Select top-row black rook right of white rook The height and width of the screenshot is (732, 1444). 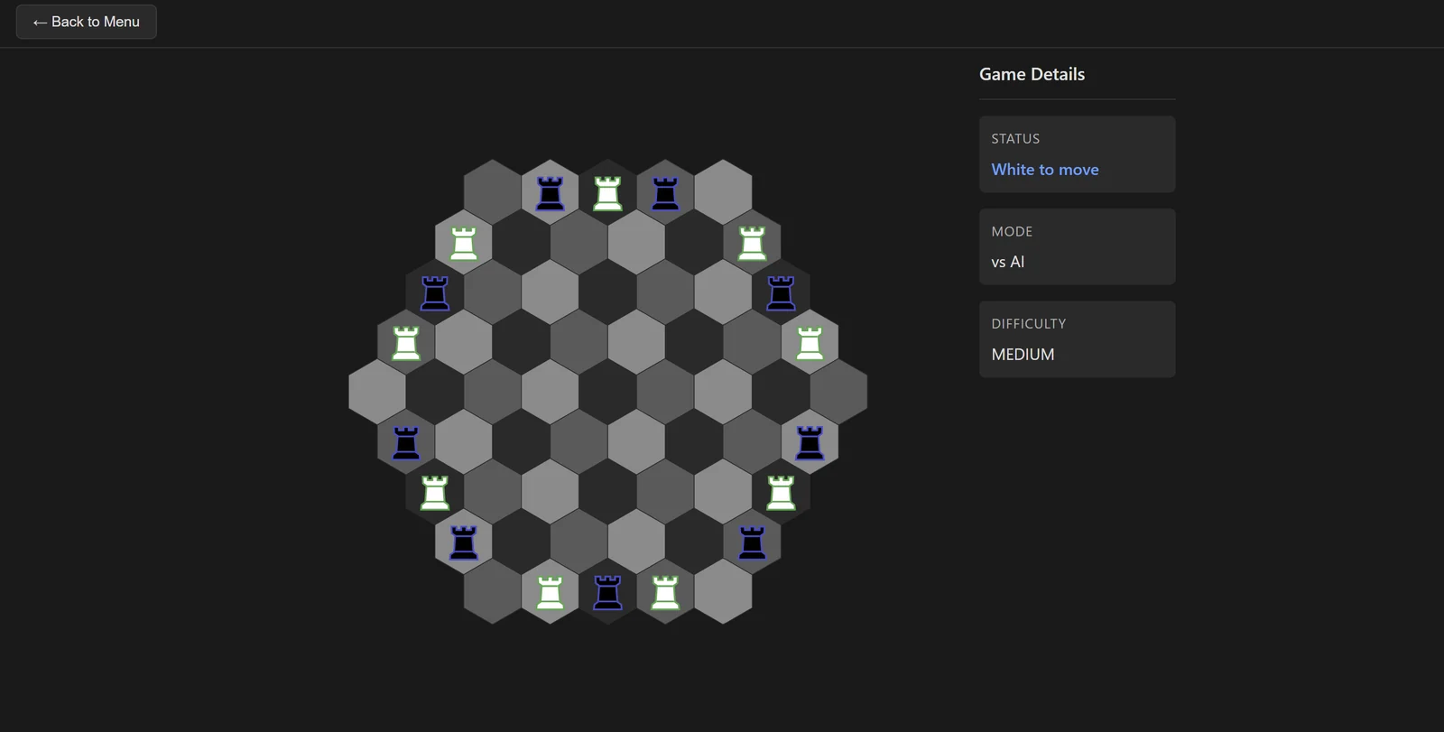pos(665,193)
